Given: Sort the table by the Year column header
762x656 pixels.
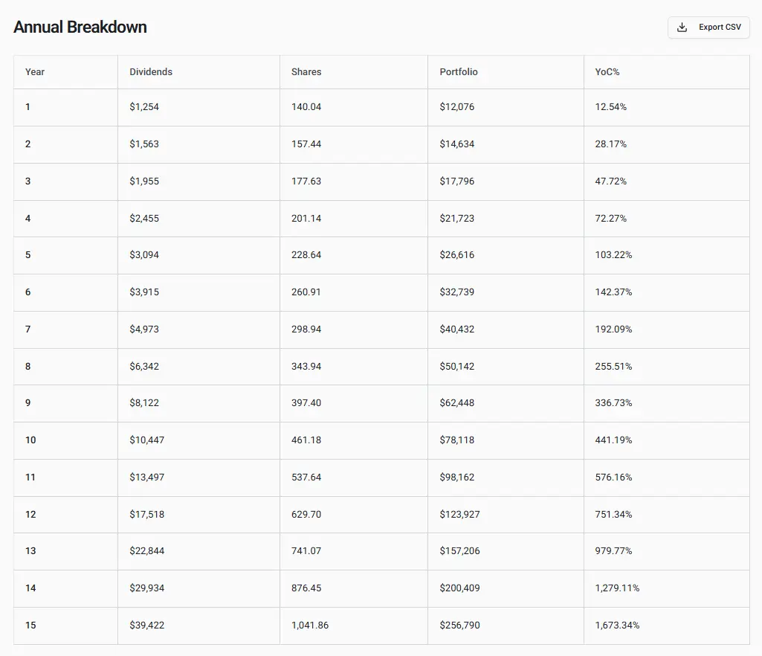Looking at the screenshot, I should click(34, 72).
